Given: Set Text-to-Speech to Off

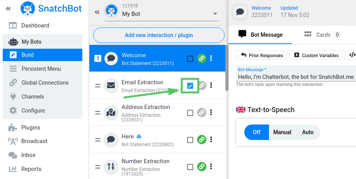Looking at the screenshot, I should 257,132.
